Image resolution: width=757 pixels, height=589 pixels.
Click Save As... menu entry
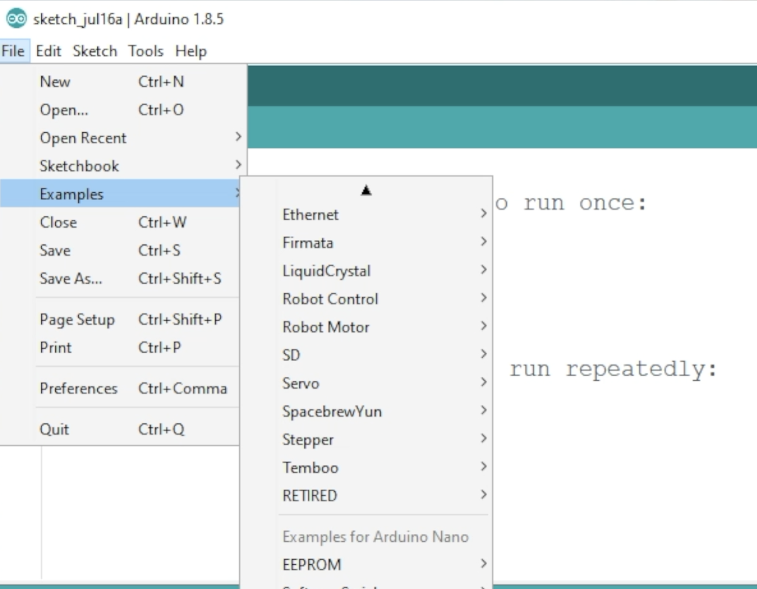click(x=71, y=278)
